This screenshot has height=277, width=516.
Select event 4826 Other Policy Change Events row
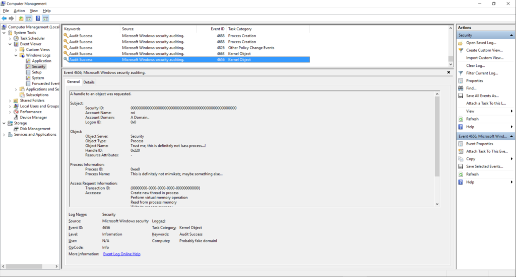(x=186, y=48)
